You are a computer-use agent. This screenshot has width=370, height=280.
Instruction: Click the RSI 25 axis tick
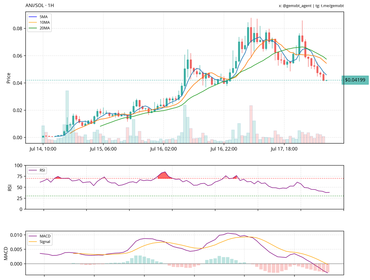click(19, 198)
